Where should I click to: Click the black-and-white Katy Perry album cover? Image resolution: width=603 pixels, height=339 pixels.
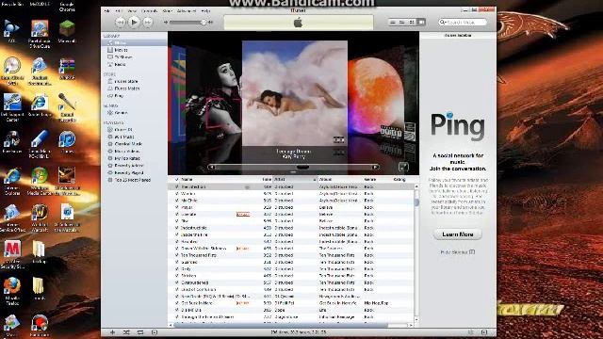pos(214,92)
